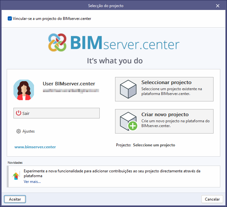The height and width of the screenshot is (207, 227).
Task: Click the User BIMserver.center name text
Action: coord(69,84)
